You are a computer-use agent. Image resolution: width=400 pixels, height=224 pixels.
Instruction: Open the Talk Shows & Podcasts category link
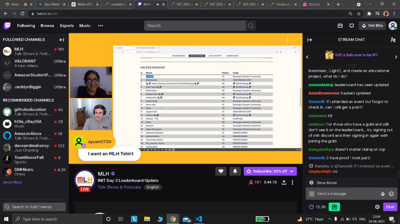tap(119, 187)
